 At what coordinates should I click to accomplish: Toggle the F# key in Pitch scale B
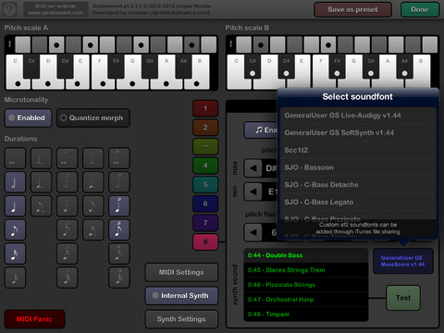[337, 67]
